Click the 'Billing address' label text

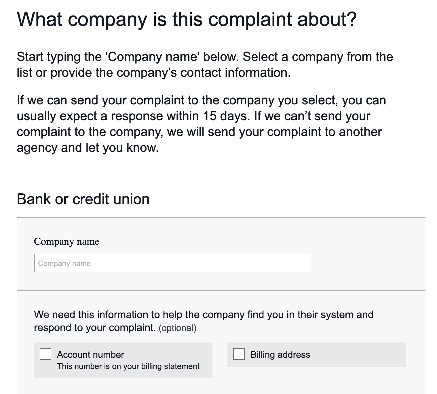click(x=280, y=355)
